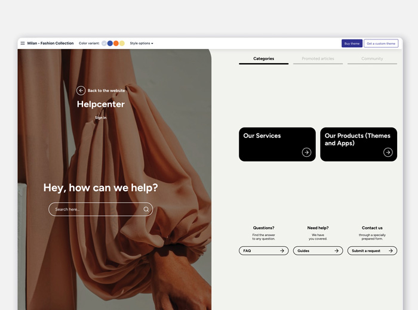Click the arrow in Submit a request
The width and height of the screenshot is (418, 310).
[x=391, y=250]
